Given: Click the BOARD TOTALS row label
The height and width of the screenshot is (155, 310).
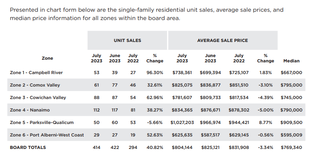Looking at the screenshot, I should coord(28,147).
